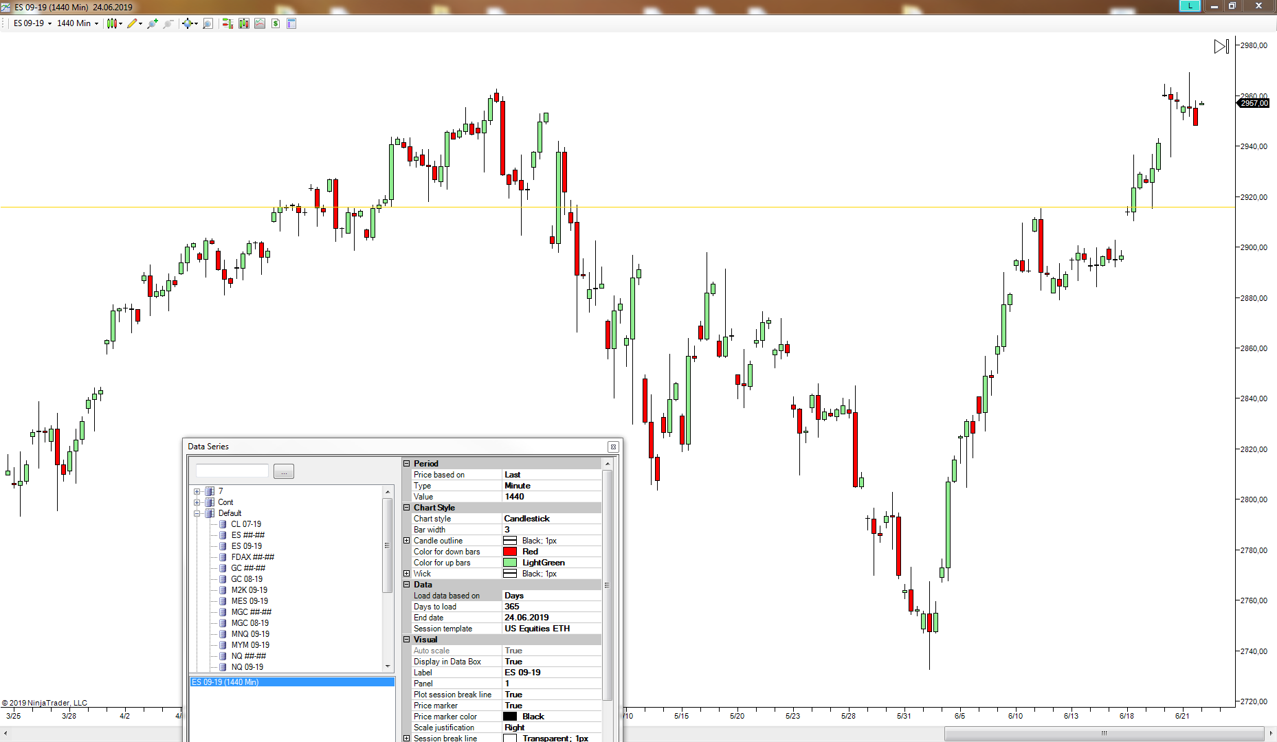Toggle the Chart Trader panel icon
This screenshot has width=1277, height=742.
(x=227, y=23)
